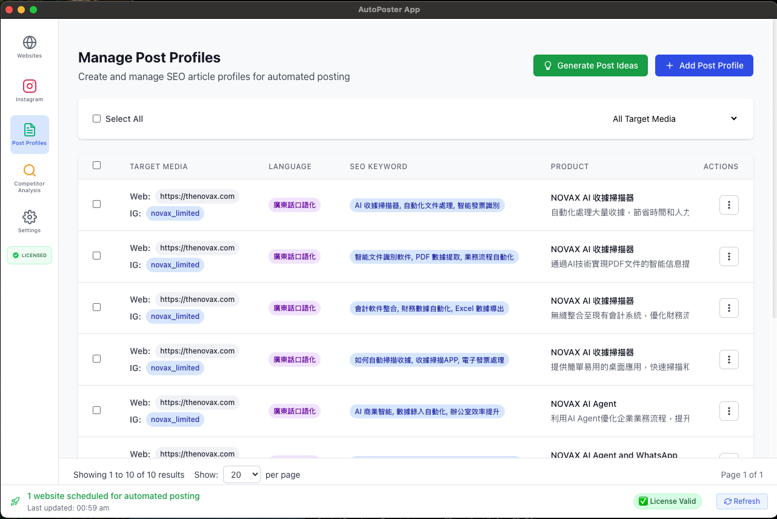
Task: Click the novax_limited tag in first row
Action: [x=175, y=213]
